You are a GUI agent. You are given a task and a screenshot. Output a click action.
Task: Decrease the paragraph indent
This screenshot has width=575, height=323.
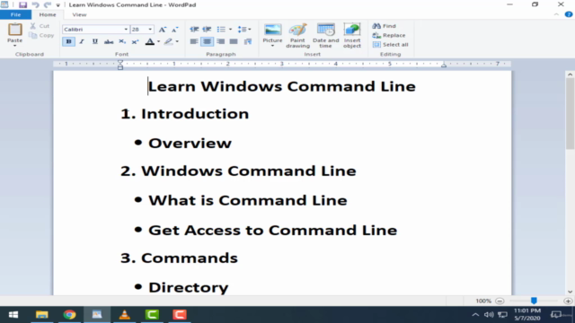click(194, 30)
